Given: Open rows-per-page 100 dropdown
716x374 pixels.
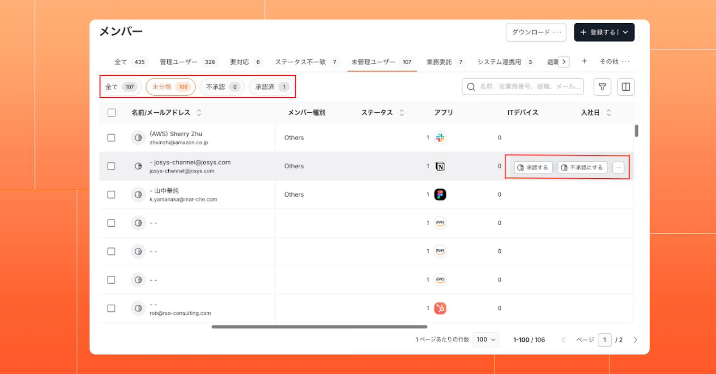Looking at the screenshot, I should 486,340.
